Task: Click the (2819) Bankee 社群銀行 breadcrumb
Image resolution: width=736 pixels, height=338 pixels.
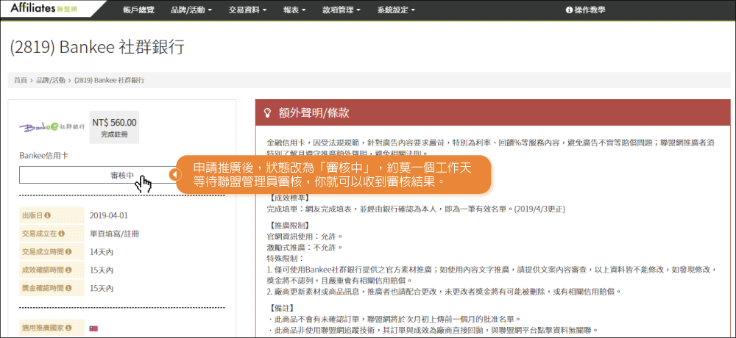Action: (x=110, y=81)
